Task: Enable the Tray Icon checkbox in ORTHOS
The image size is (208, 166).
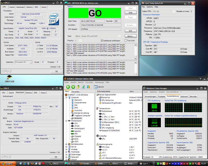Action: pyautogui.click(x=126, y=40)
